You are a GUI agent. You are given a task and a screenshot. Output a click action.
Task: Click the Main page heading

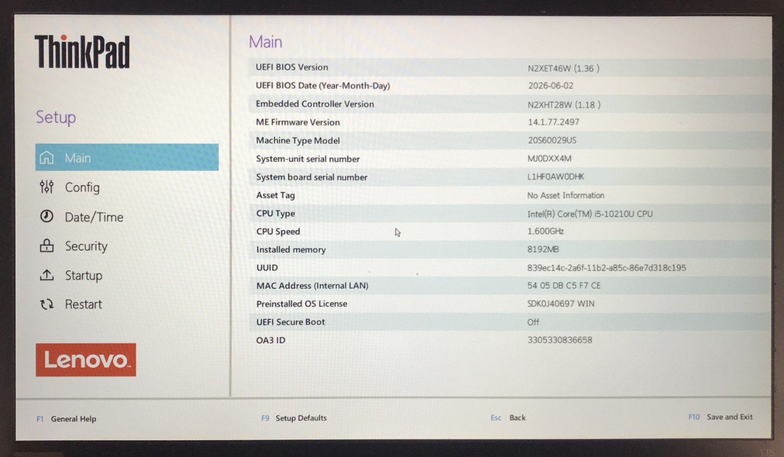click(265, 42)
